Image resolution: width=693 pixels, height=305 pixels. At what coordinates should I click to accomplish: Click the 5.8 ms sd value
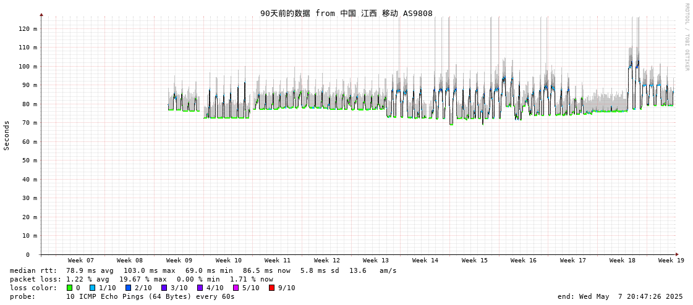320,270
